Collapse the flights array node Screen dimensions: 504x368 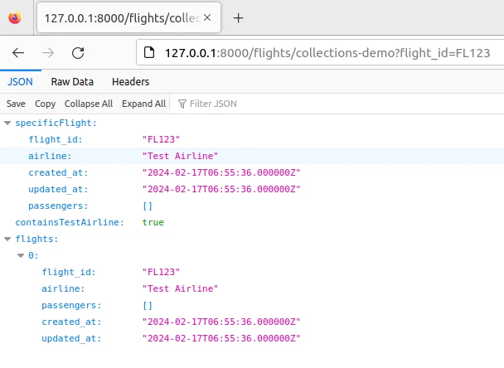click(8, 239)
